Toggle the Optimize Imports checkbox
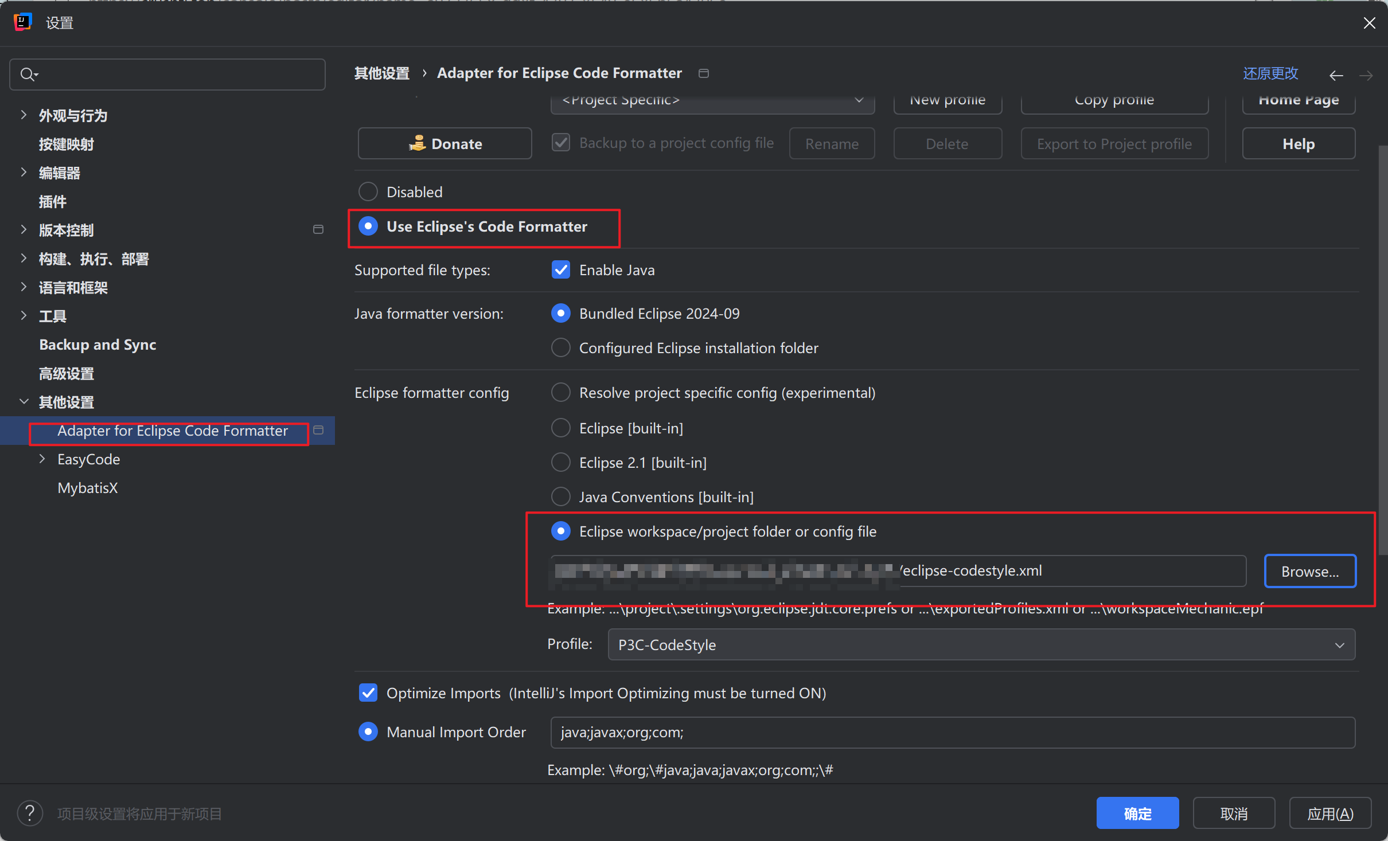1388x841 pixels. (368, 693)
